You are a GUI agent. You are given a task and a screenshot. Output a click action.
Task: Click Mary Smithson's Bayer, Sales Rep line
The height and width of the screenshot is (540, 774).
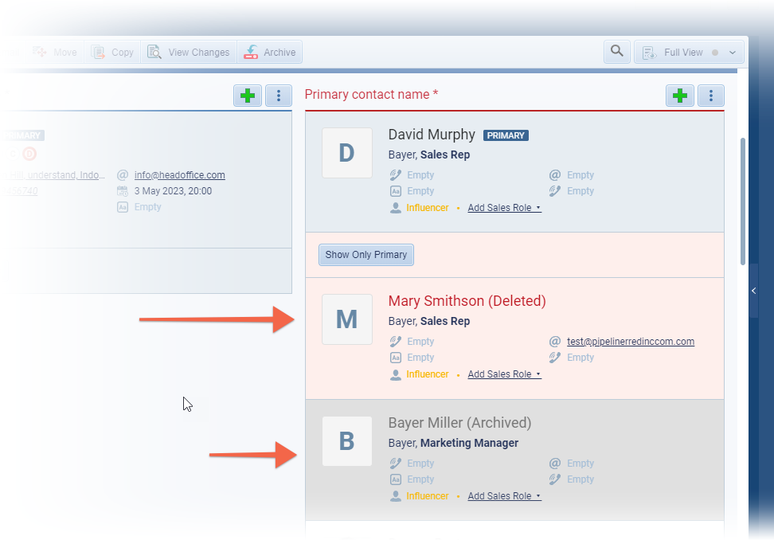coord(429,321)
